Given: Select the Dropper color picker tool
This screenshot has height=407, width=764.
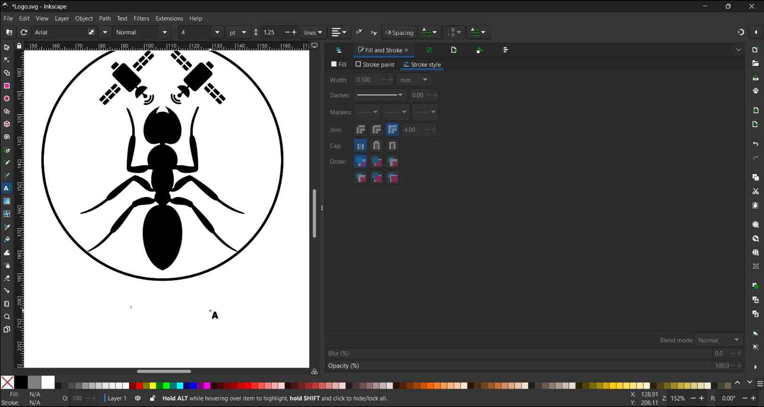Looking at the screenshot, I should (7, 227).
